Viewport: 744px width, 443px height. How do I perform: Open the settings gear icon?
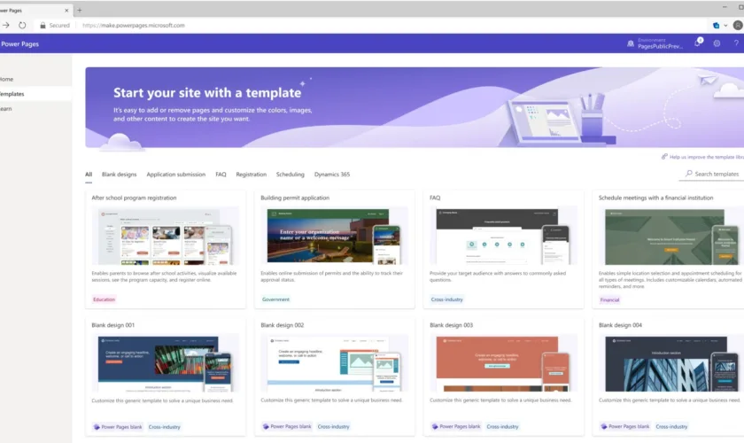(x=717, y=43)
